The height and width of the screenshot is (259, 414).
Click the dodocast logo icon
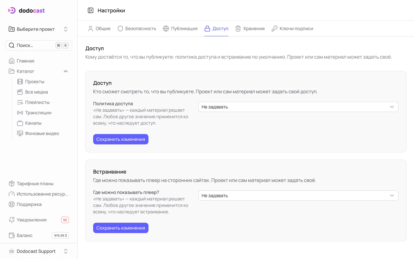pos(12,10)
